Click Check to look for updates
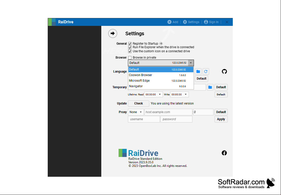281x195 pixels. click(139, 103)
